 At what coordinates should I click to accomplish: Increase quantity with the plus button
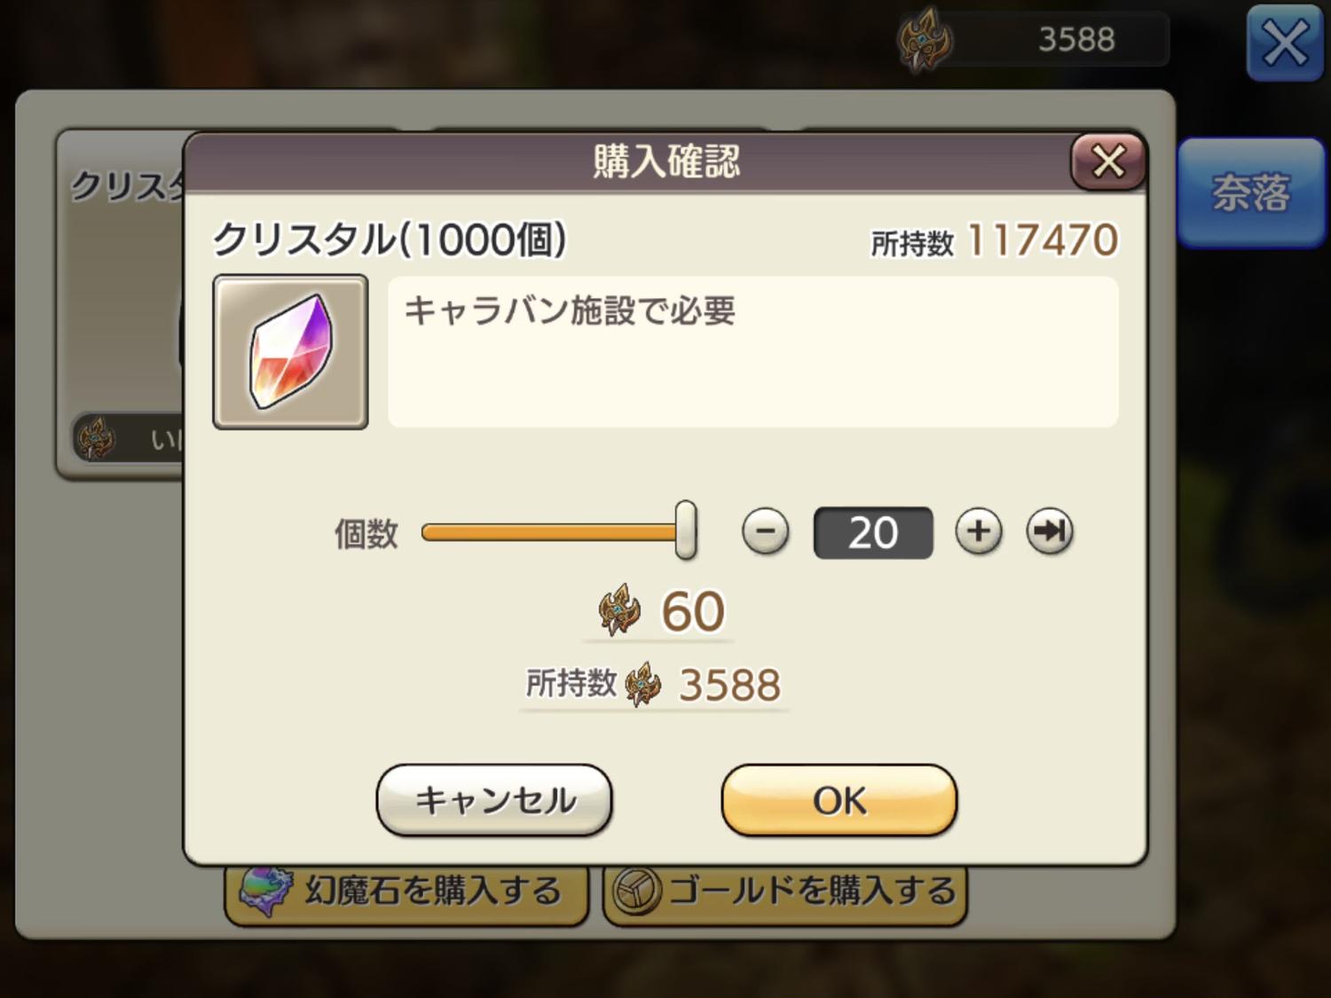(x=979, y=531)
